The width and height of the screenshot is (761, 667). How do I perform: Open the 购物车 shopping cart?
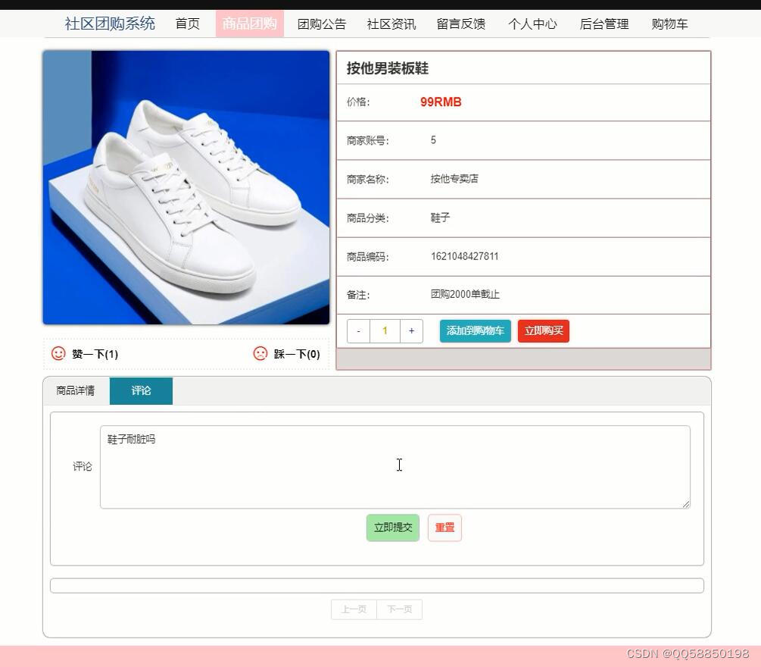click(x=669, y=23)
